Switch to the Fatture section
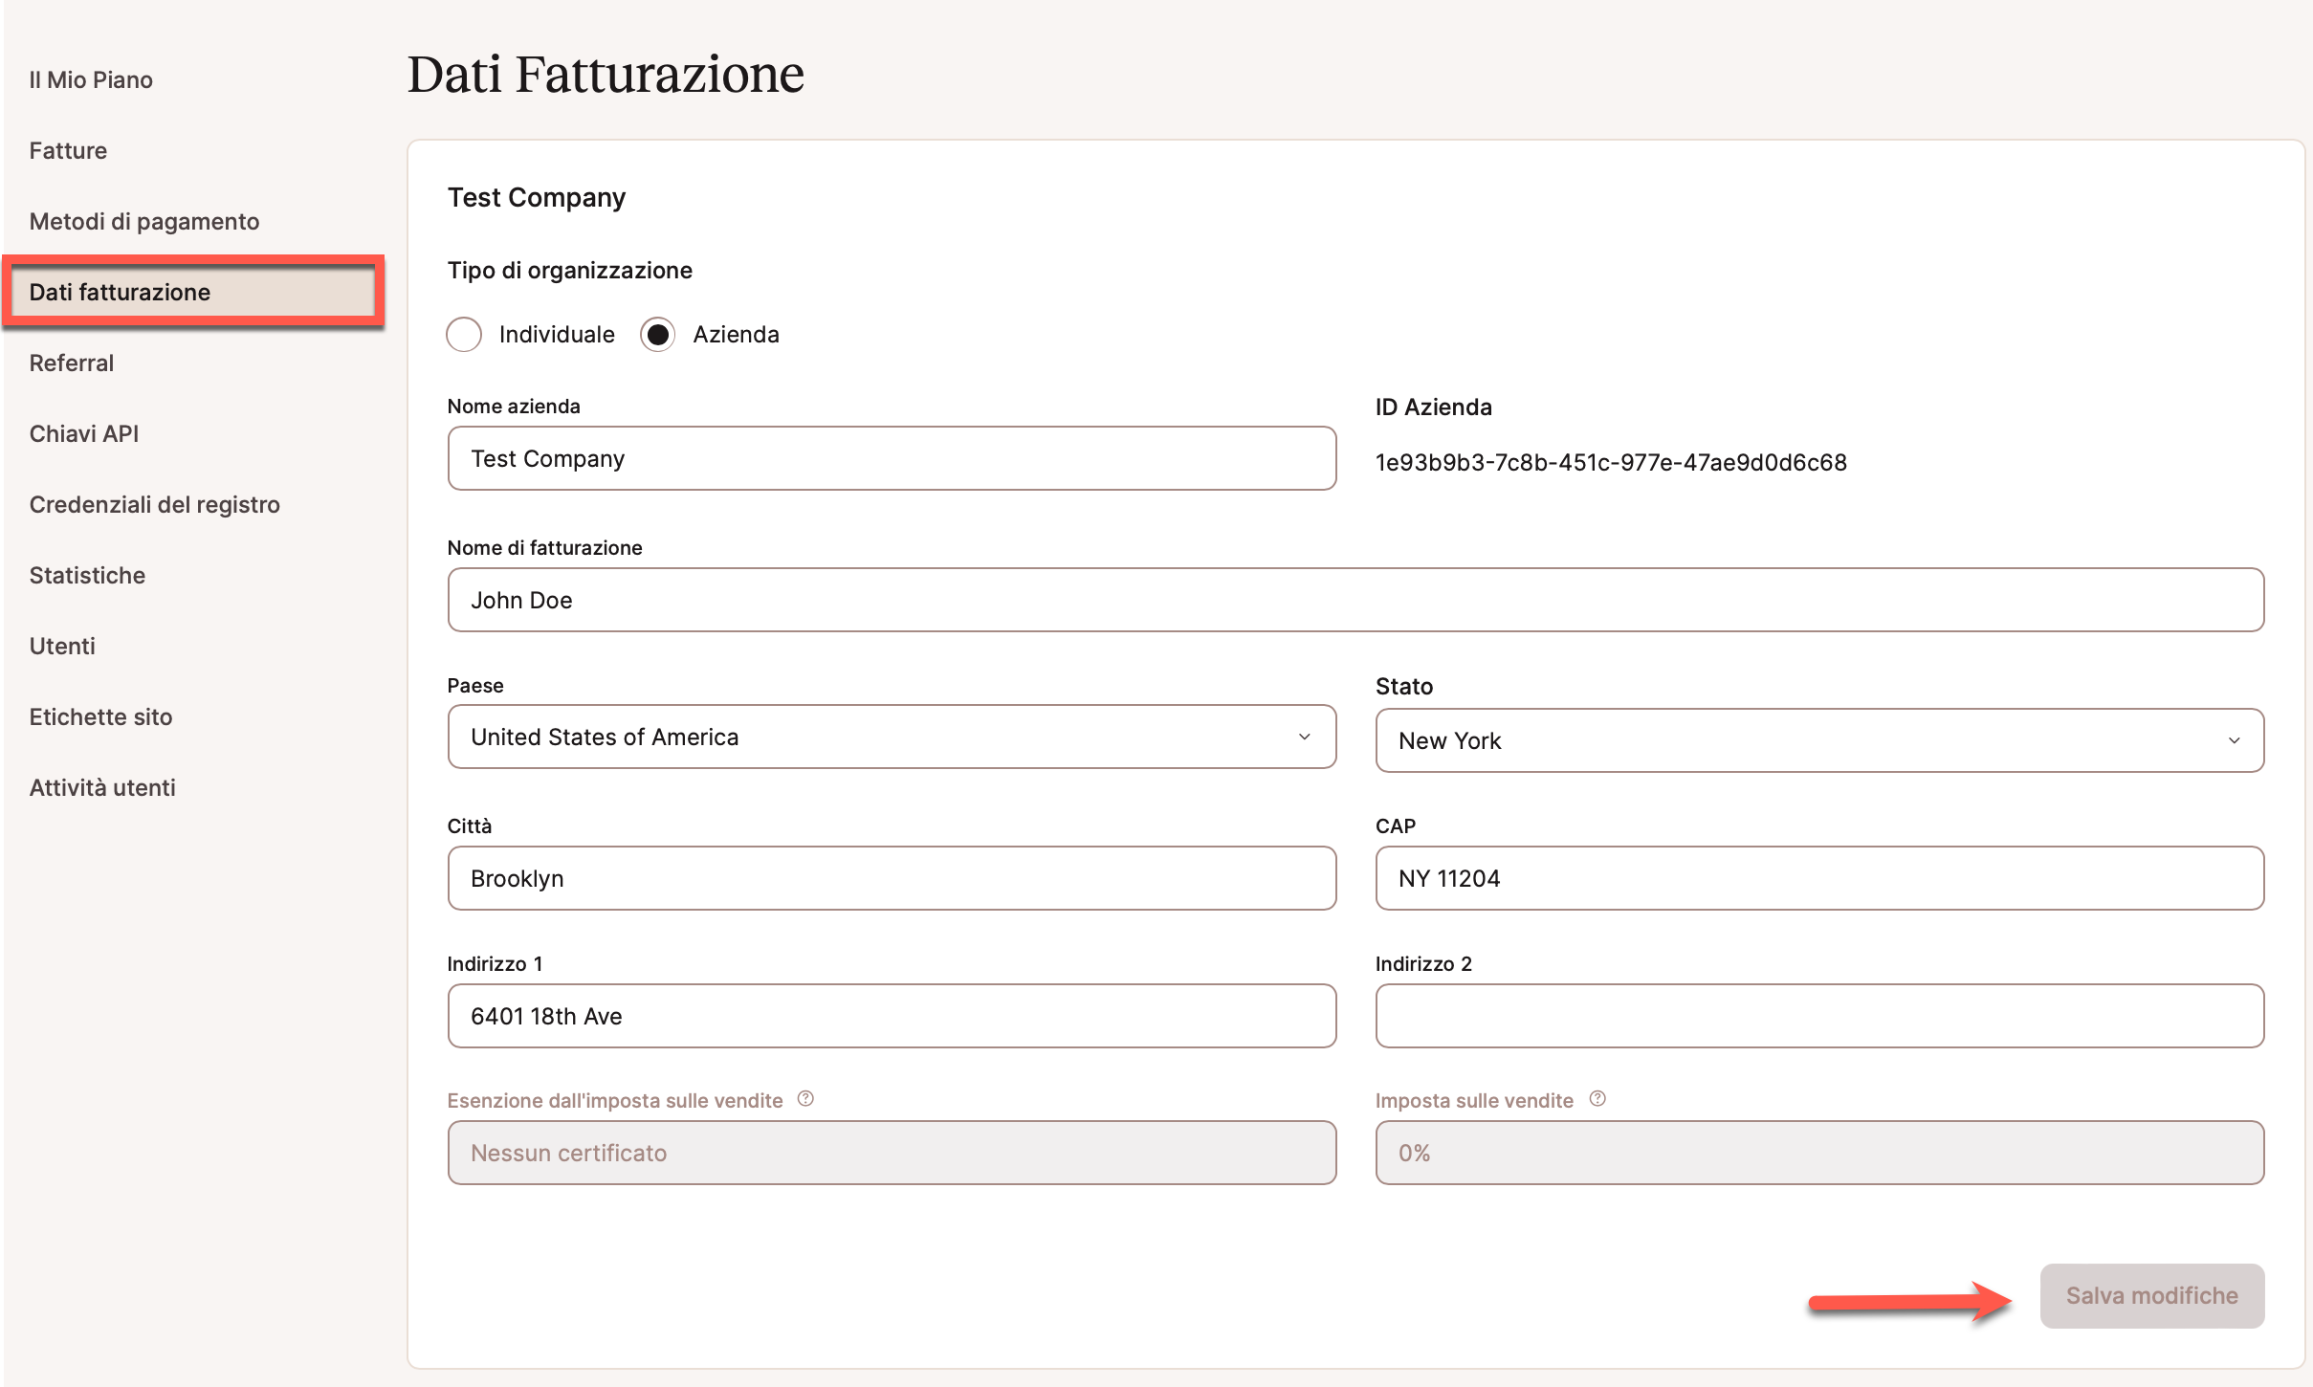2313x1387 pixels. (x=67, y=150)
